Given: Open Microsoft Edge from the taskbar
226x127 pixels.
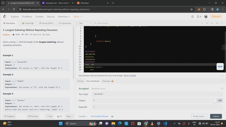Looking at the screenshot, I should pos(120,123).
